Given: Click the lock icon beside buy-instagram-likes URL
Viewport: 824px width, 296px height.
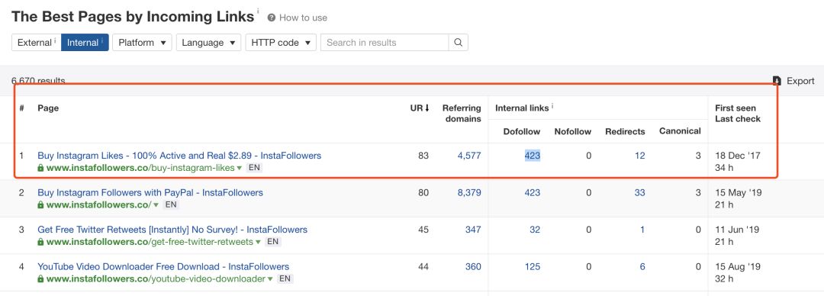Looking at the screenshot, I should [40, 169].
